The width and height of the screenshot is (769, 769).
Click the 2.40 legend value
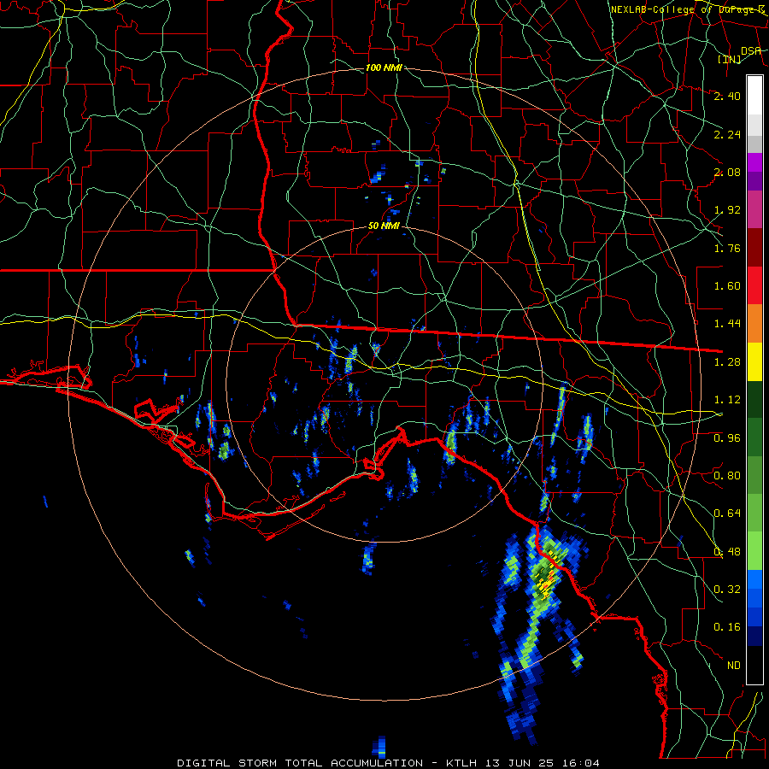coord(727,96)
